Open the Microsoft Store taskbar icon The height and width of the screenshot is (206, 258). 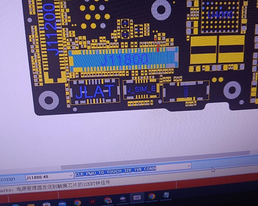pos(47,204)
